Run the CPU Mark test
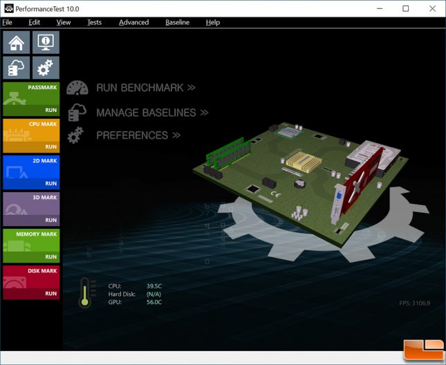The width and height of the screenshot is (446, 365). coord(51,147)
